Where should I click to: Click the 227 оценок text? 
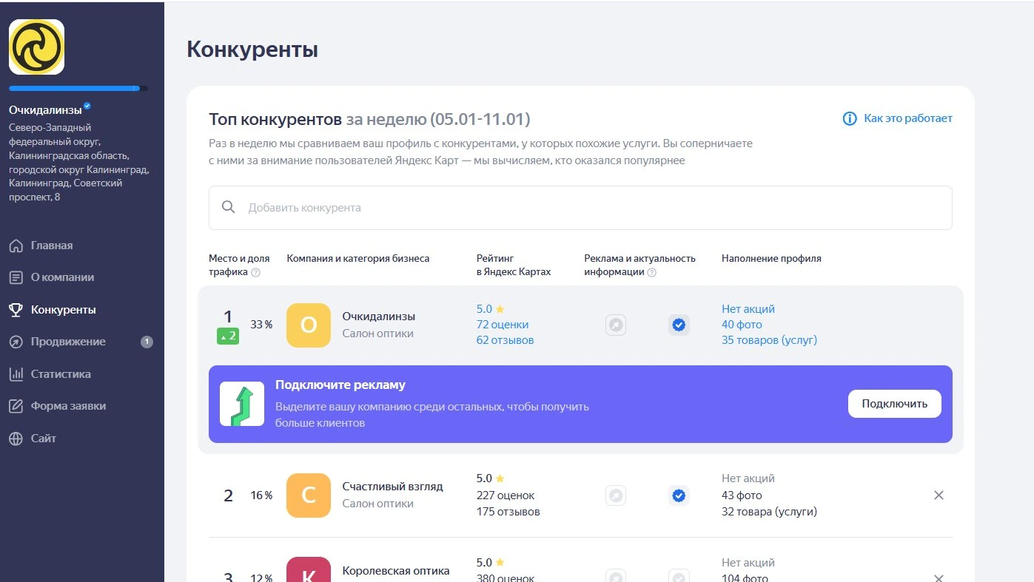coord(506,495)
